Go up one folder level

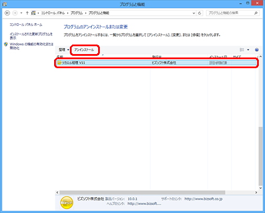click(x=27, y=13)
